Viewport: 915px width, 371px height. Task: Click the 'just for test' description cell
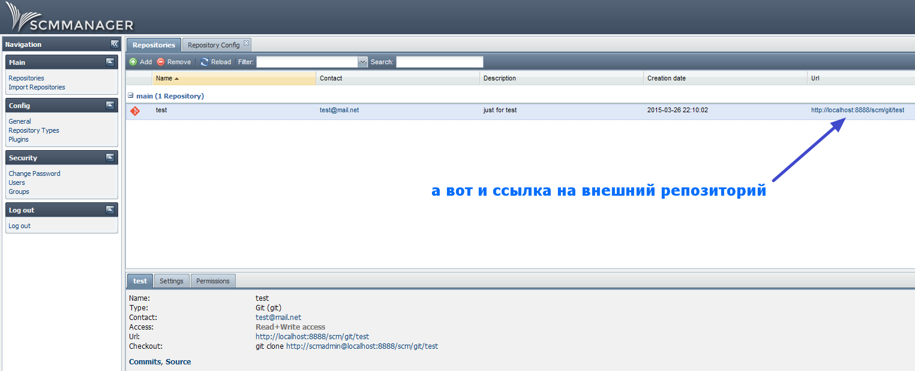(500, 110)
